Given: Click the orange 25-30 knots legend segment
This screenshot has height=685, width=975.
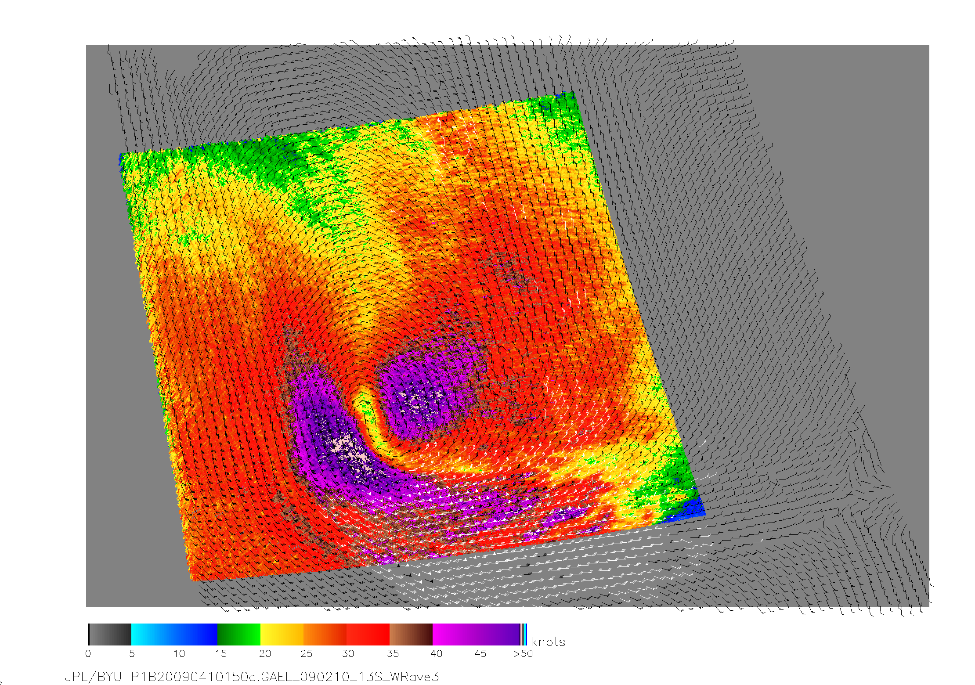Looking at the screenshot, I should (325, 635).
